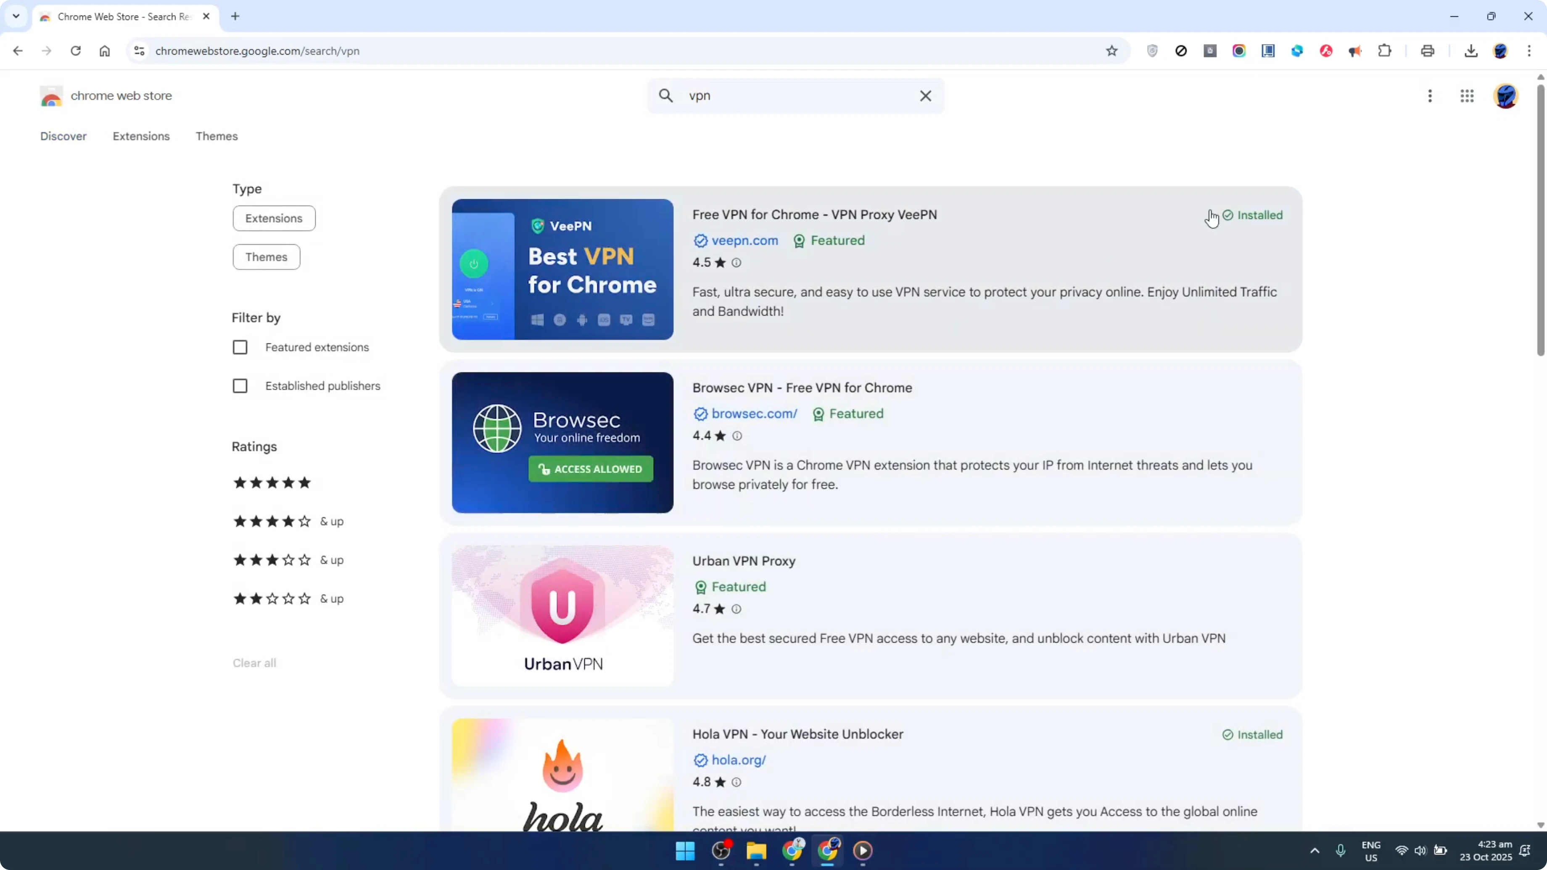Image resolution: width=1547 pixels, height=870 pixels.
Task: Check the Established publishers checkbox
Action: pos(240,385)
